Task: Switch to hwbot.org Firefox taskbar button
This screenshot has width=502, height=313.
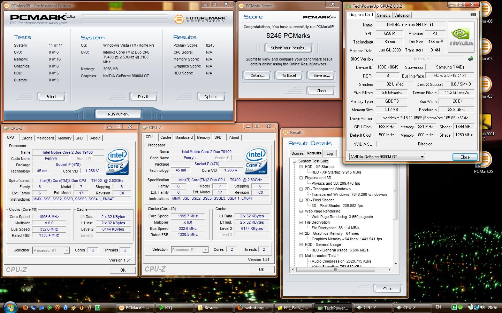Action: pos(253,308)
